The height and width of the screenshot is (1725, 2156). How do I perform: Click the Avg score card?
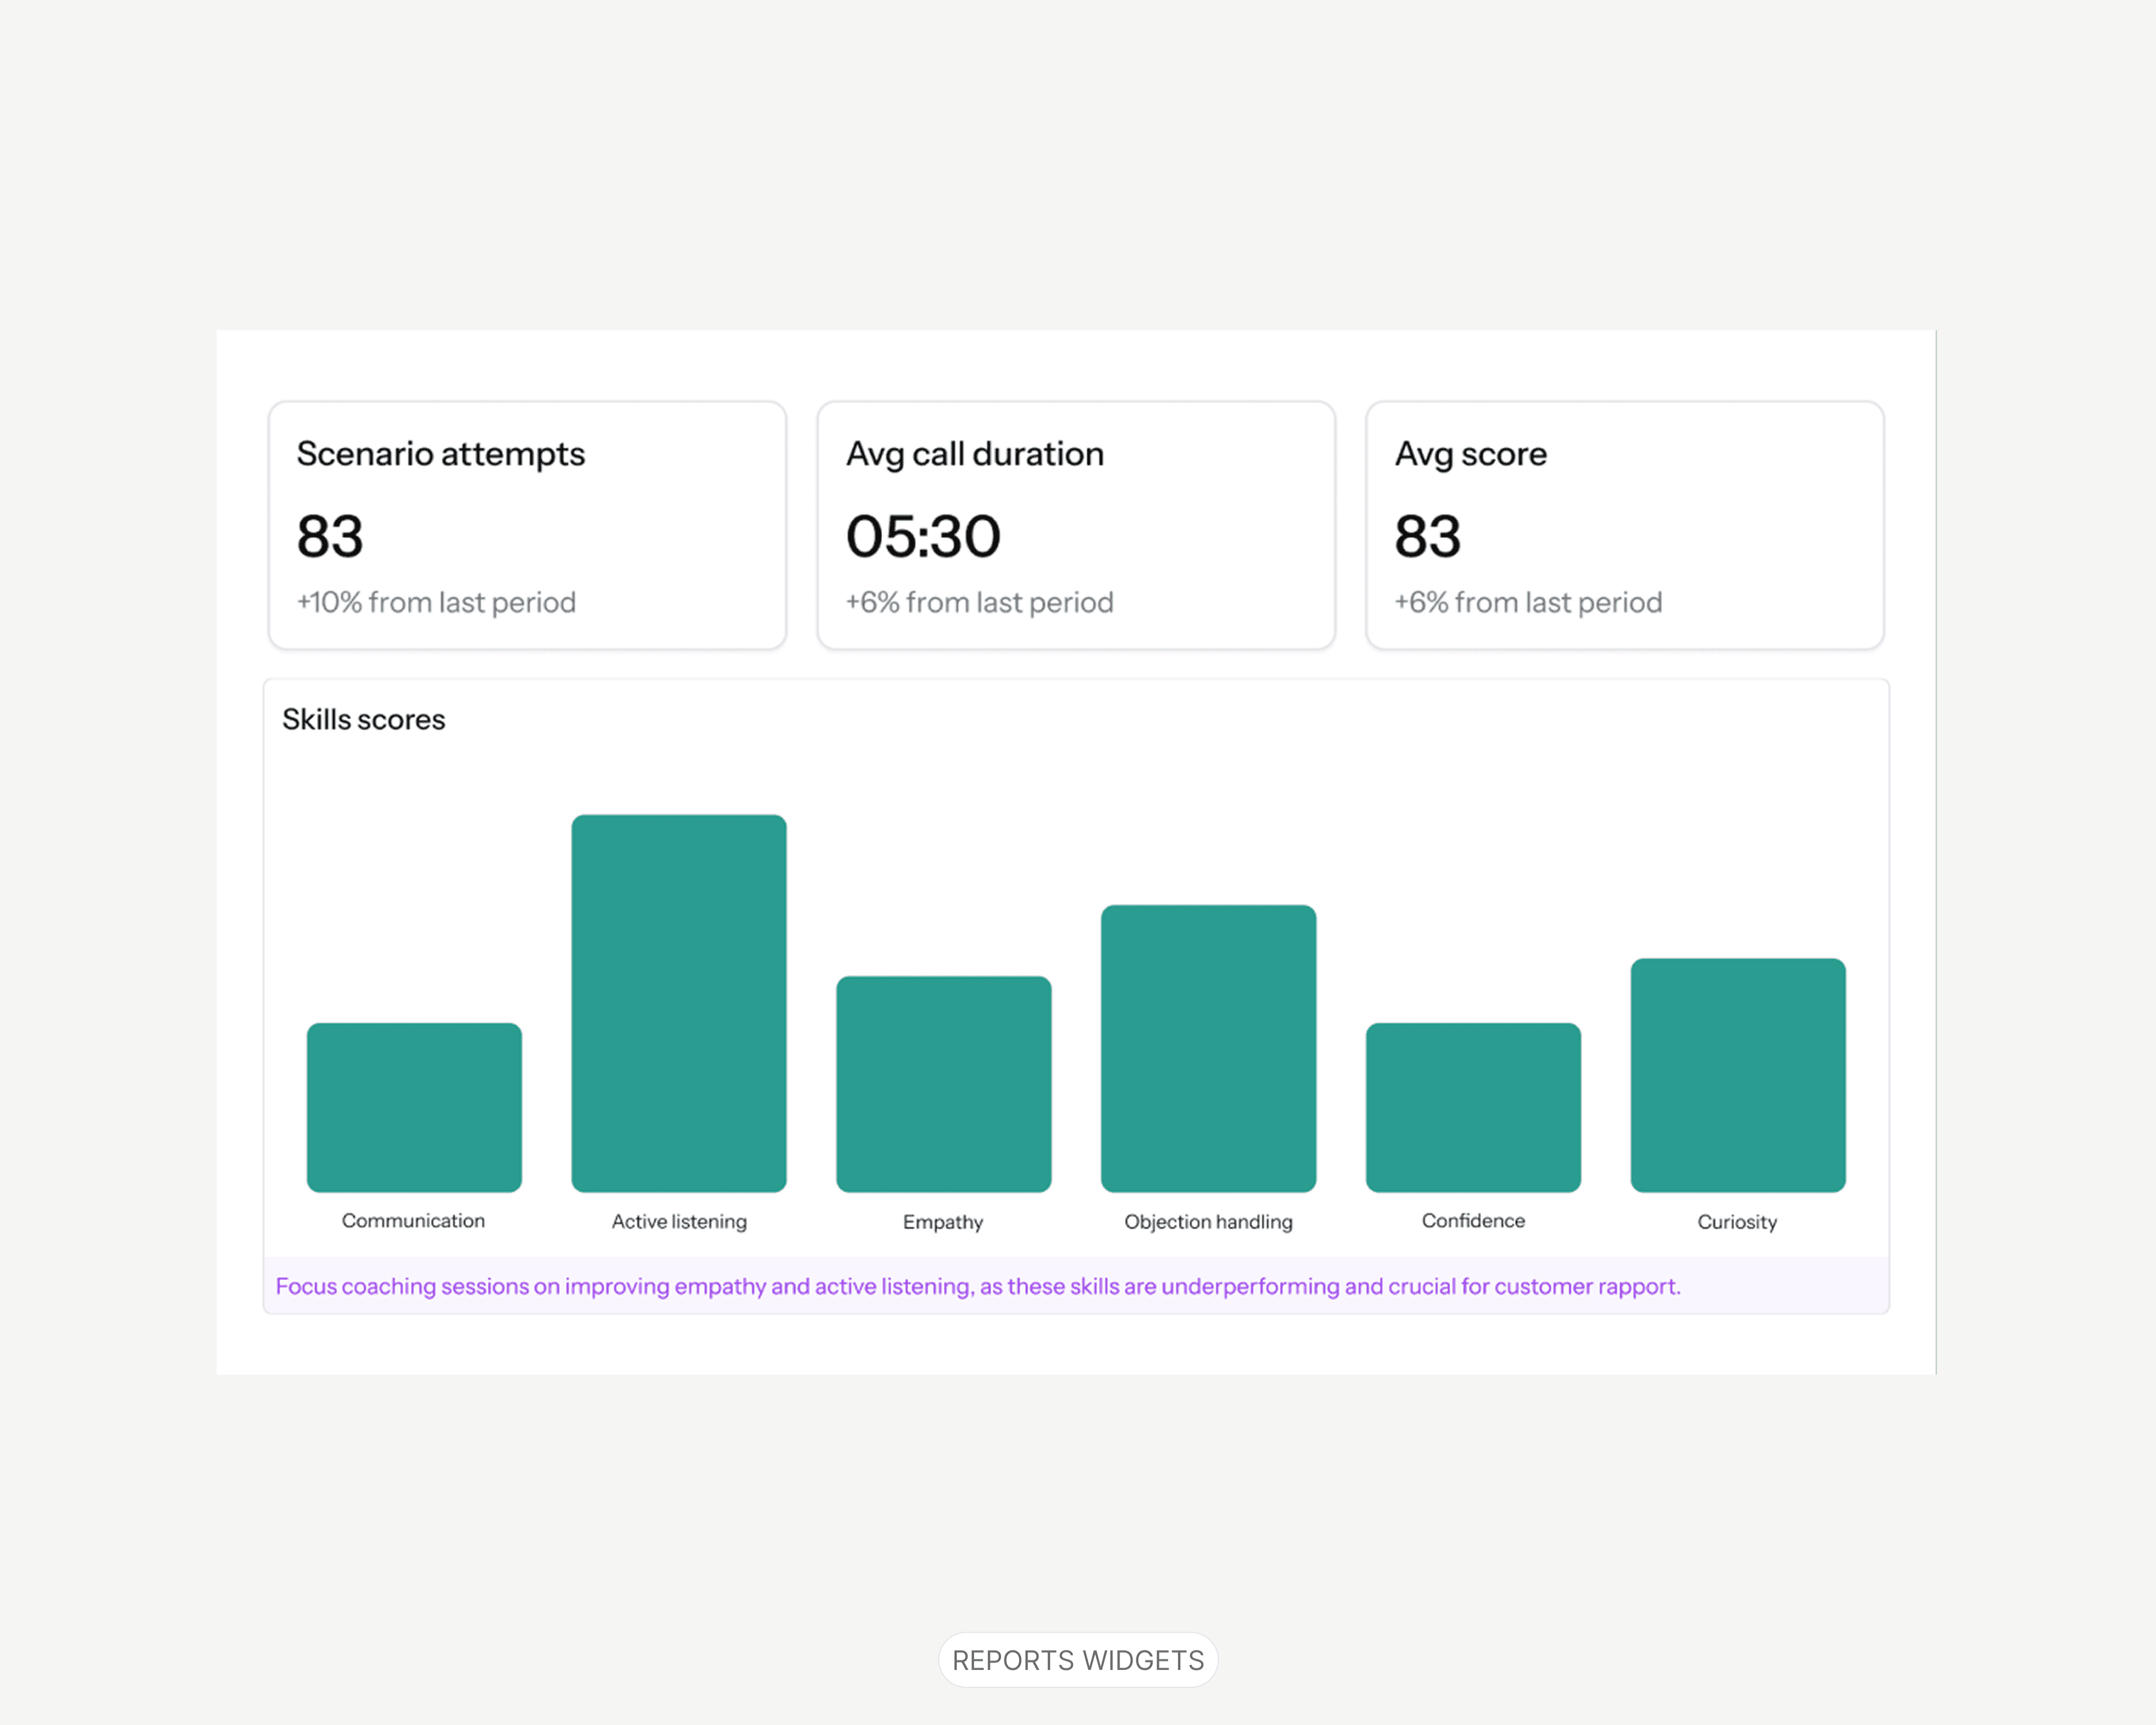coord(1625,525)
